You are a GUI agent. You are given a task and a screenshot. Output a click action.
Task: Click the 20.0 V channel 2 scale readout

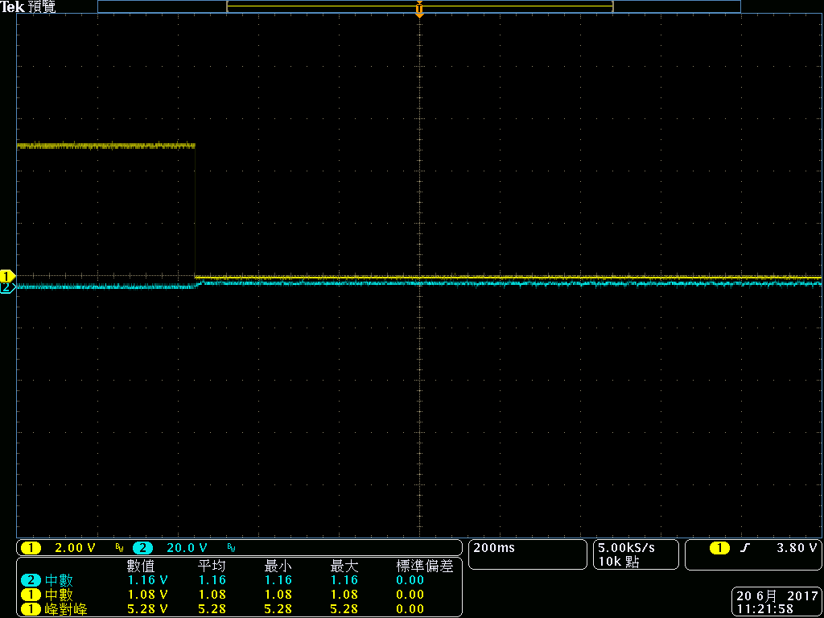(187, 548)
